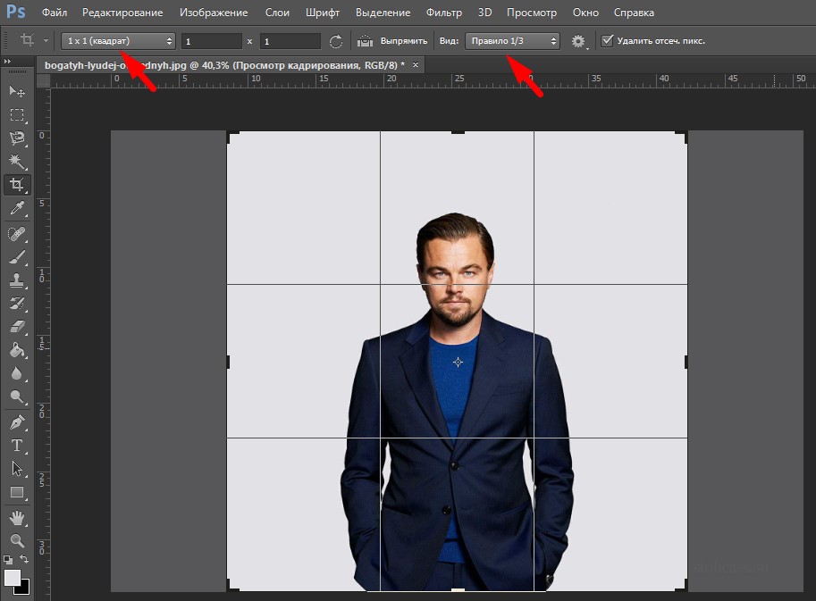816x601 pixels.
Task: Click the bottom-right crop corner handle
Action: click(682, 586)
